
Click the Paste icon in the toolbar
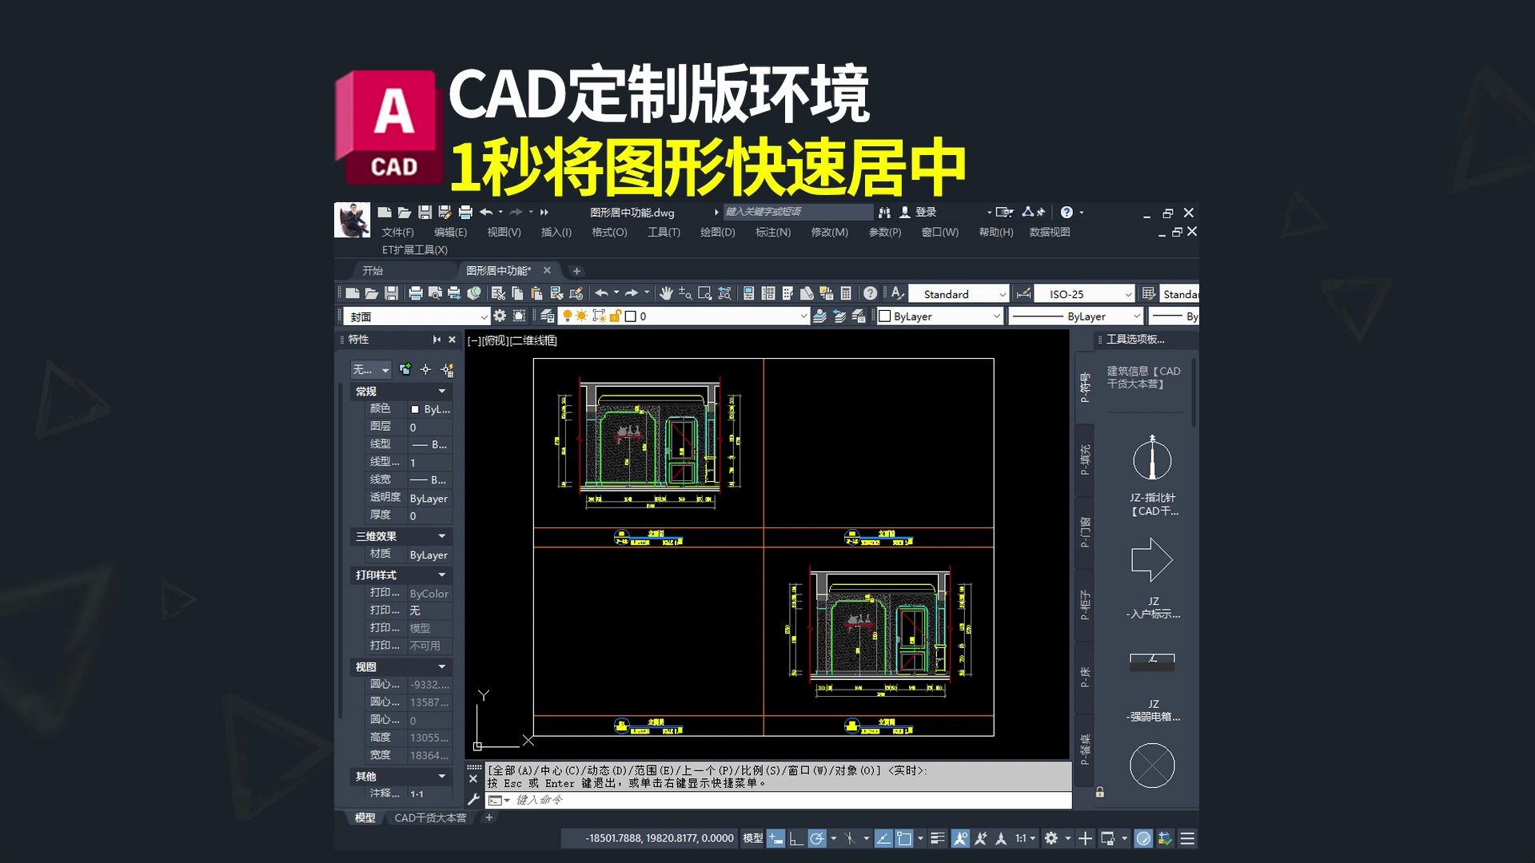536,293
